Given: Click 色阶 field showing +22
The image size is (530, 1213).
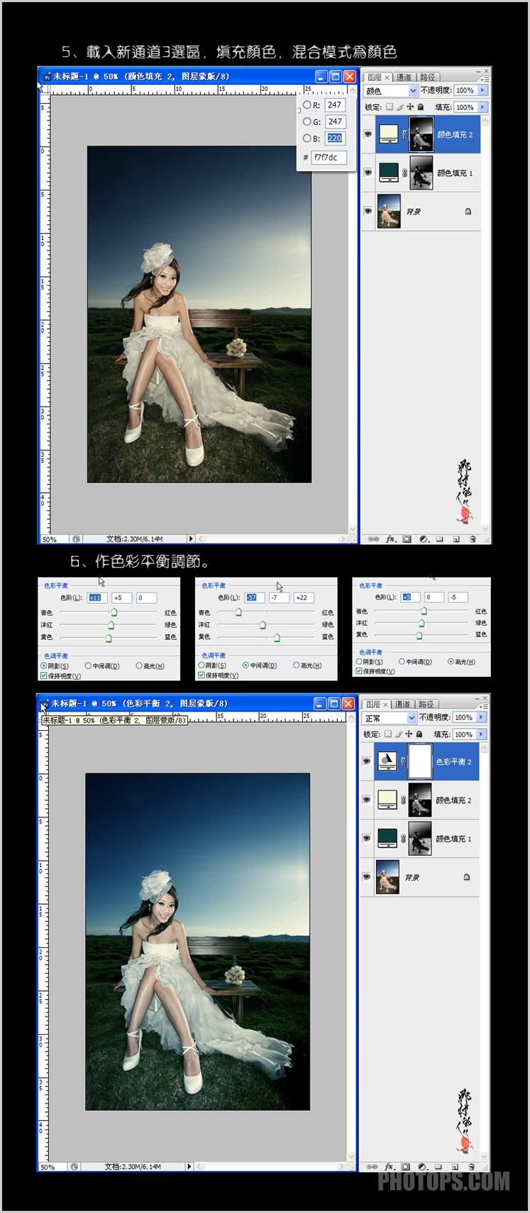Looking at the screenshot, I should coord(304,598).
